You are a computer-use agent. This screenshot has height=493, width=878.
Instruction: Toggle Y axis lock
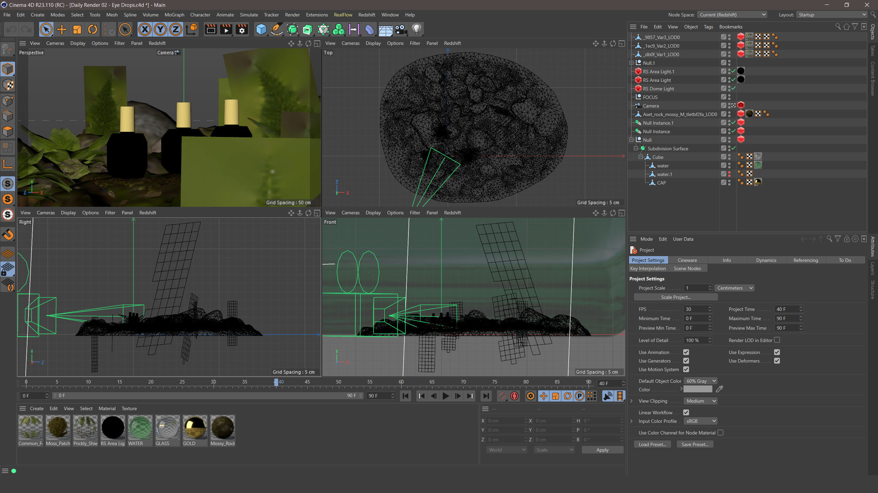(x=160, y=29)
